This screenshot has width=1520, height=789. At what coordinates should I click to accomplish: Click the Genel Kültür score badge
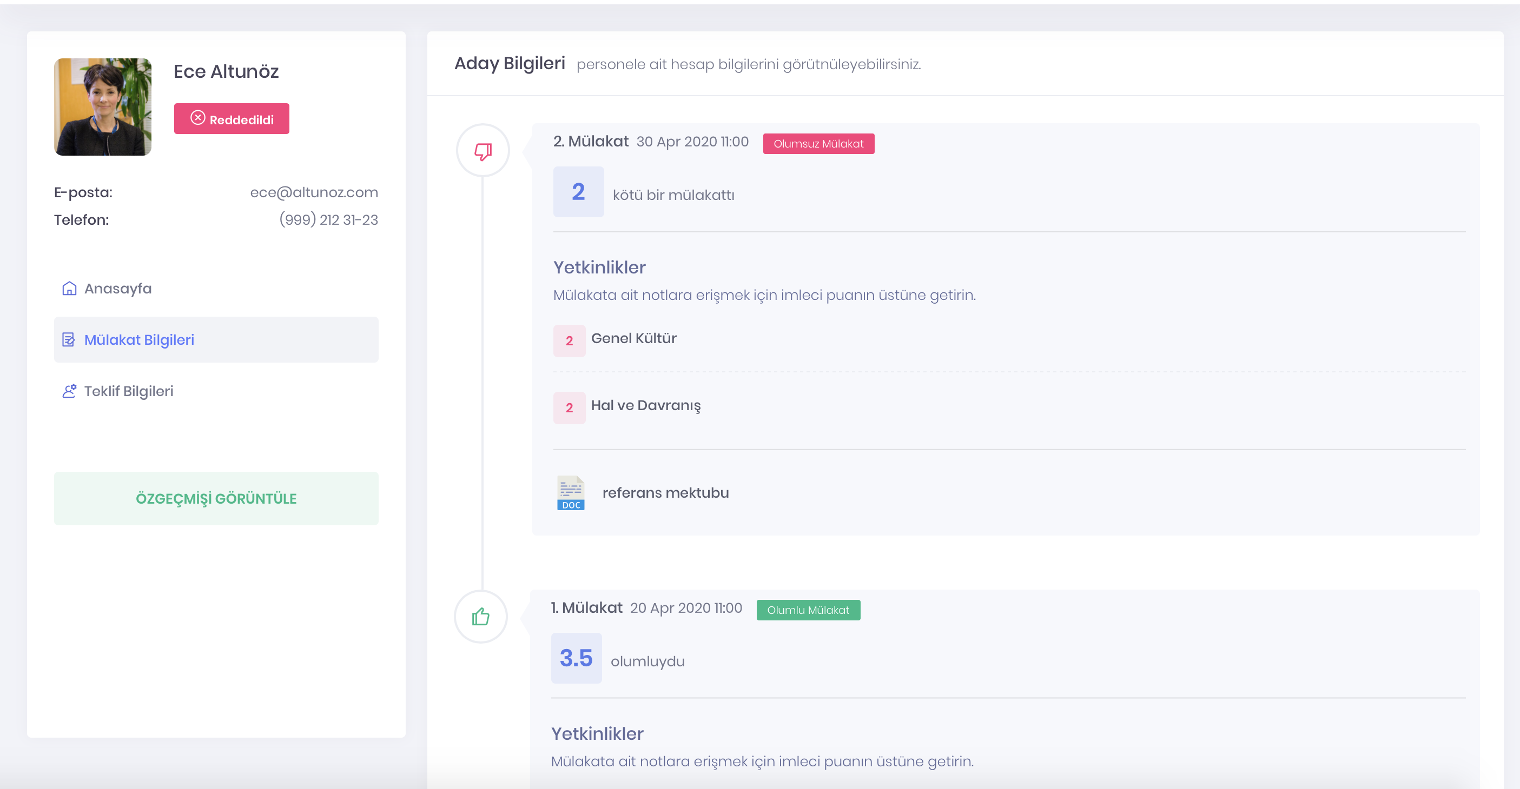click(569, 340)
